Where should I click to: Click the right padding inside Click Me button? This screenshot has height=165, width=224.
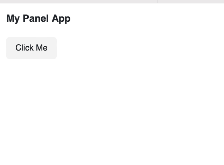click(x=52, y=48)
